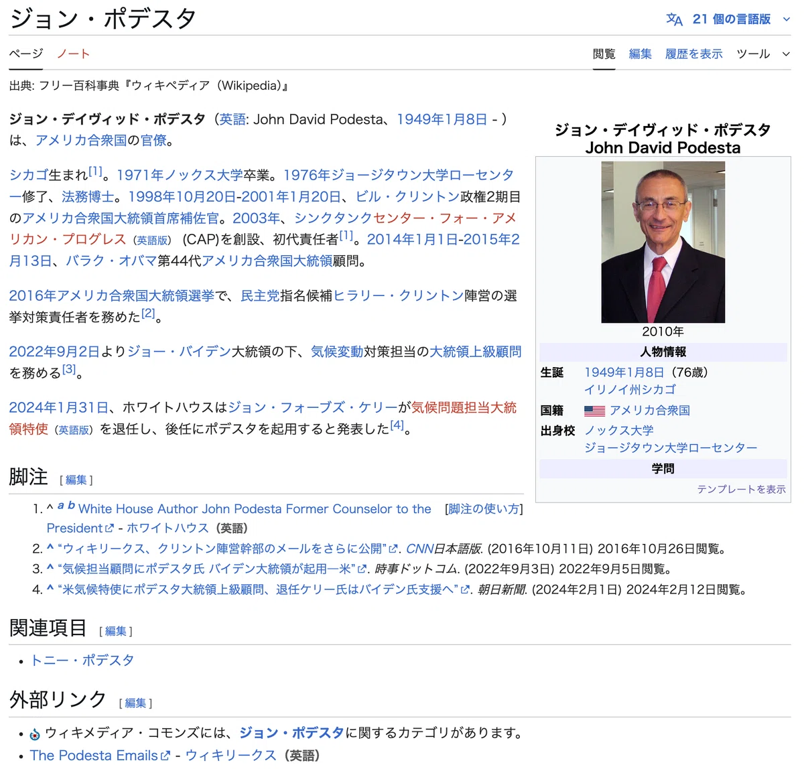
Task: Click テンプレートを表示 link
Action: click(741, 490)
